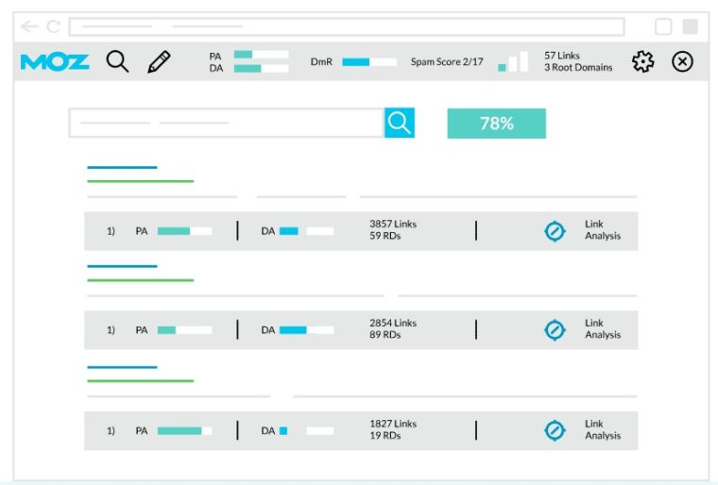Click the spam score bar chart icon
Screen dimensions: 718x485
pyautogui.click(x=513, y=62)
